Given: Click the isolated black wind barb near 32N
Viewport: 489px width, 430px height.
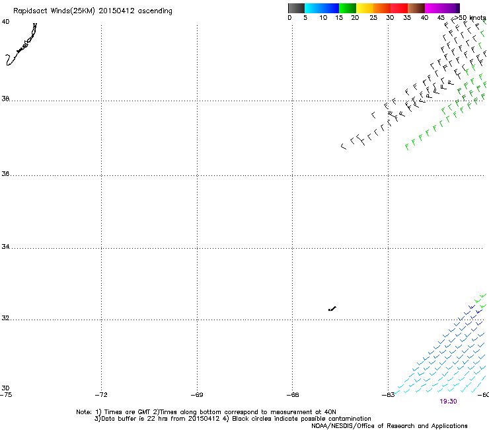Looking at the screenshot, I should pyautogui.click(x=332, y=309).
